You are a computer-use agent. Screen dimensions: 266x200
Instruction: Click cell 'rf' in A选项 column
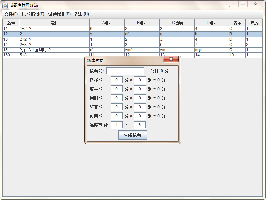pyautogui.click(x=107, y=50)
